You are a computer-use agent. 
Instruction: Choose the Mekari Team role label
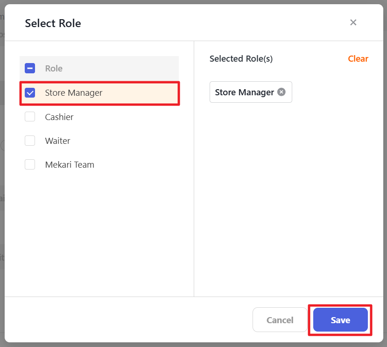(70, 164)
